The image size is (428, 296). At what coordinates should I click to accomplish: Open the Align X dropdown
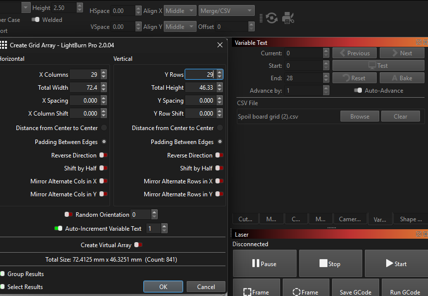coord(180,11)
